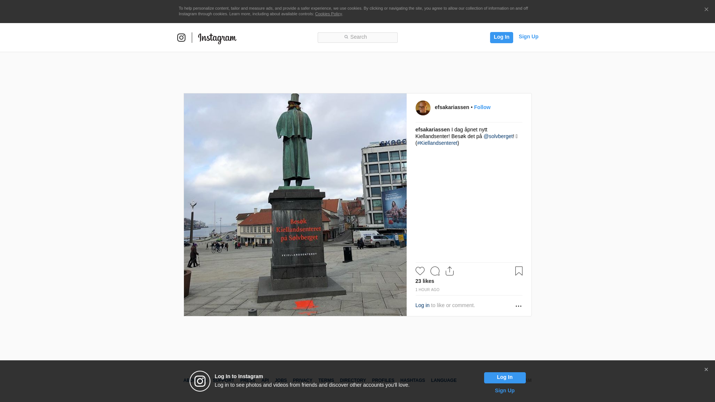This screenshot has width=715, height=402.
Task: Open the Cookies Policy link
Action: coord(328,14)
